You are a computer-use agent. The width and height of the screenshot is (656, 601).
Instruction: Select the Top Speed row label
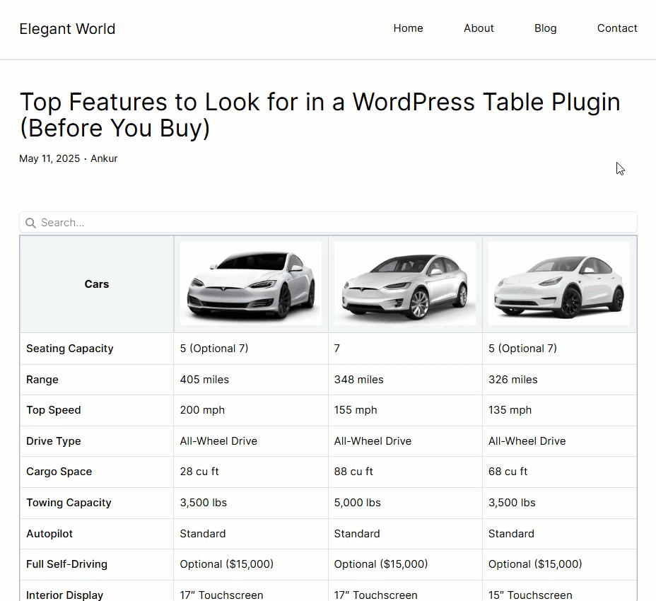point(54,410)
